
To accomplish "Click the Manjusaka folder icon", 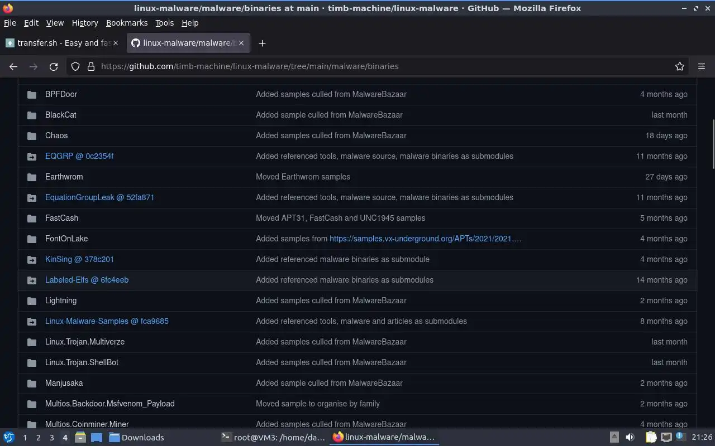I will [x=32, y=383].
